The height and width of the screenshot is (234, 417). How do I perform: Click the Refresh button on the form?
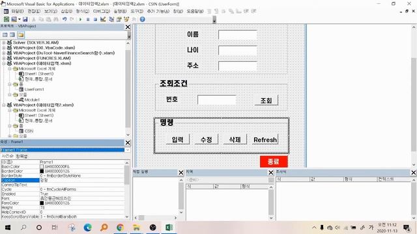(x=265, y=139)
